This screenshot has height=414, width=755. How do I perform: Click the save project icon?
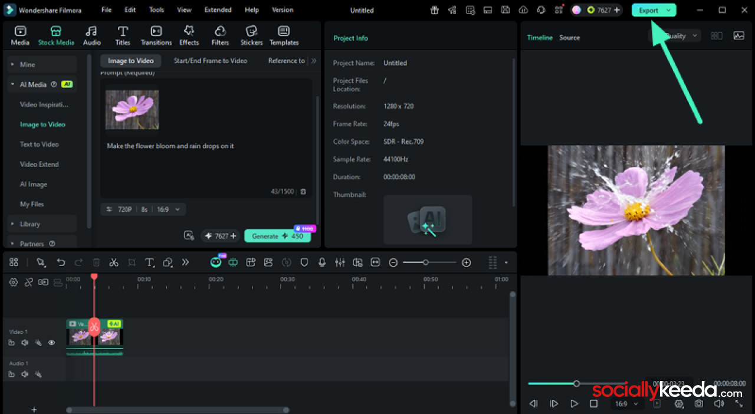[x=505, y=10]
